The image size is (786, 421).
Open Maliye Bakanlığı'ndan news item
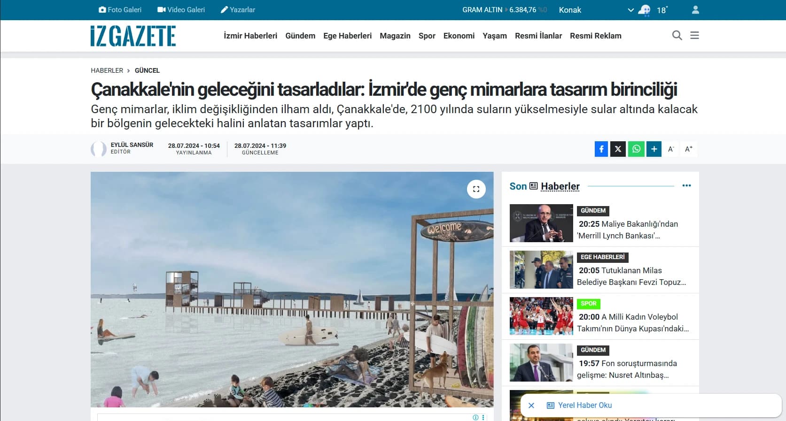[628, 230]
